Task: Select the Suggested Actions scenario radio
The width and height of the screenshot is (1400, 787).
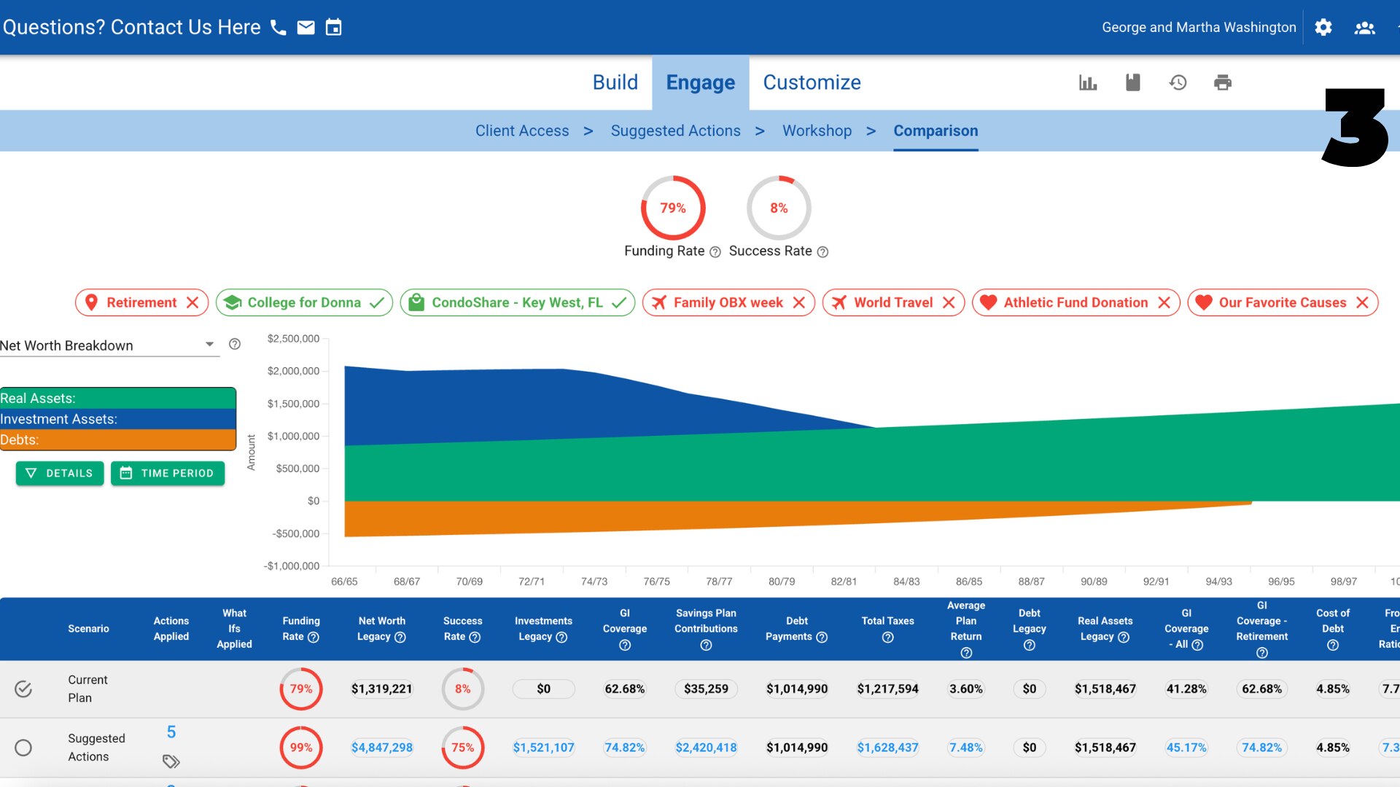Action: pyautogui.click(x=23, y=748)
